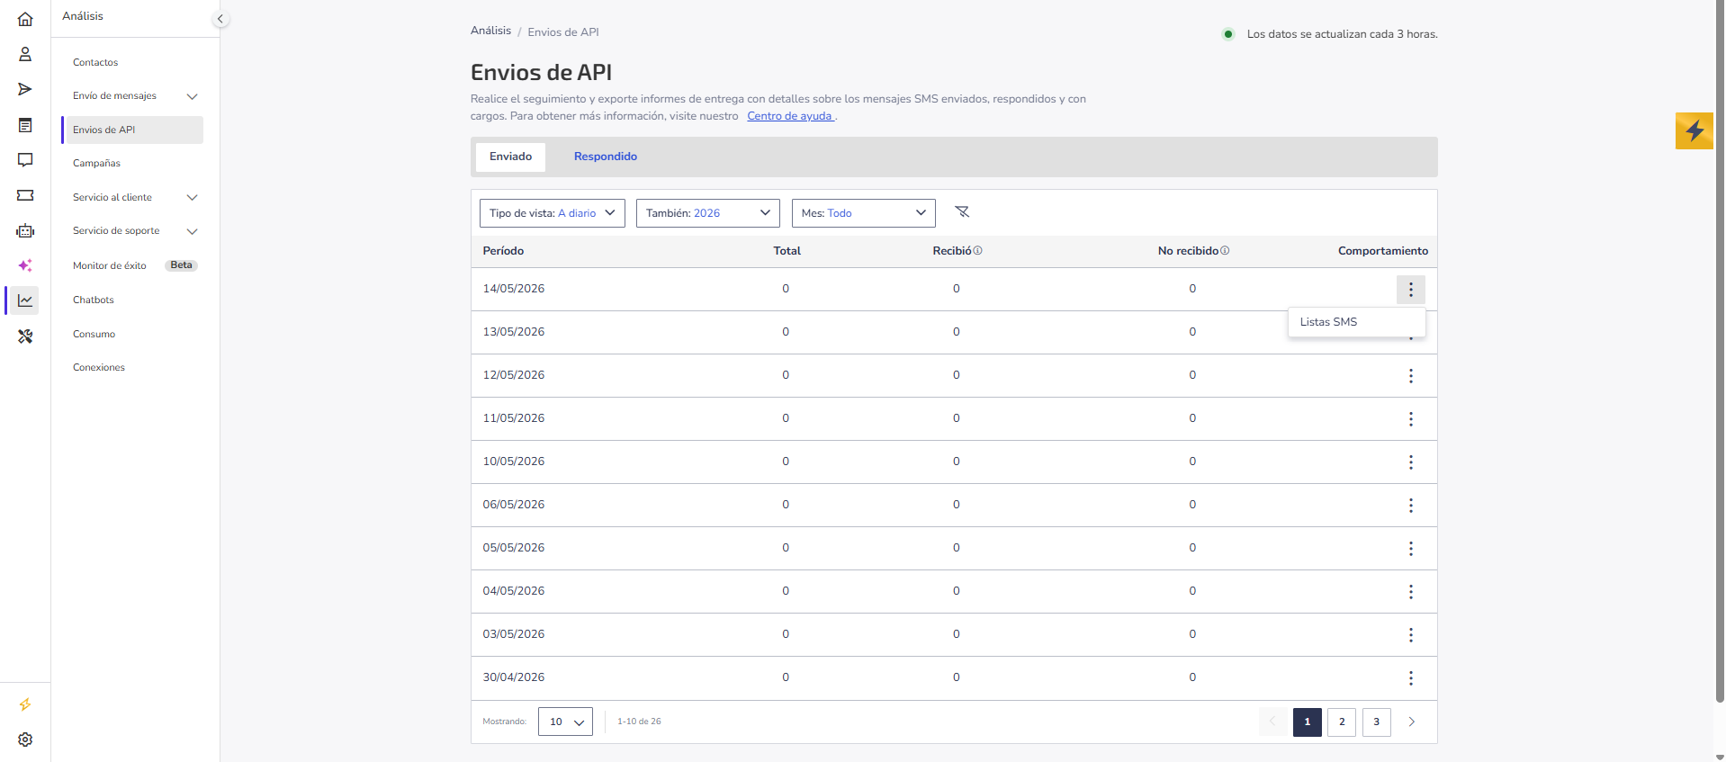Open the ticket icon in left rail
Viewport: 1726px width, 762px height.
click(25, 195)
